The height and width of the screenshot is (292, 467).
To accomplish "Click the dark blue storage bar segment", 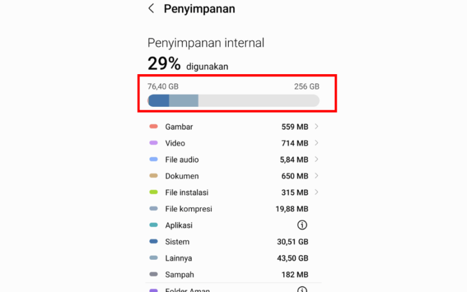I will point(159,100).
